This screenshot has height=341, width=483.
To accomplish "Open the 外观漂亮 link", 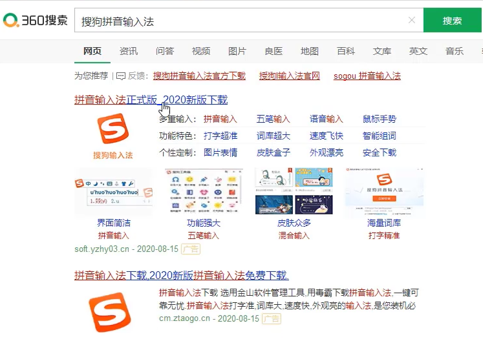I will point(327,152).
